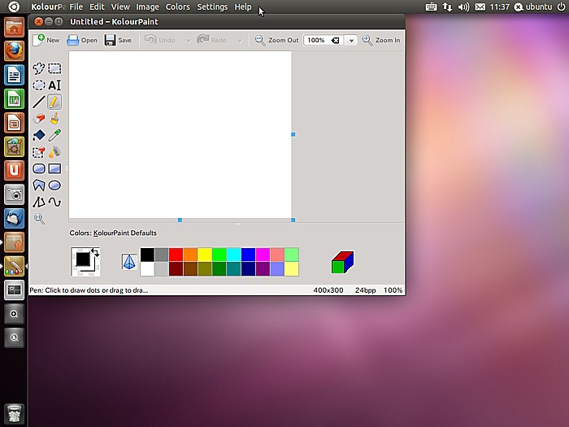The width and height of the screenshot is (569, 427).
Task: Click Zoom In in toolbar
Action: pos(381,40)
